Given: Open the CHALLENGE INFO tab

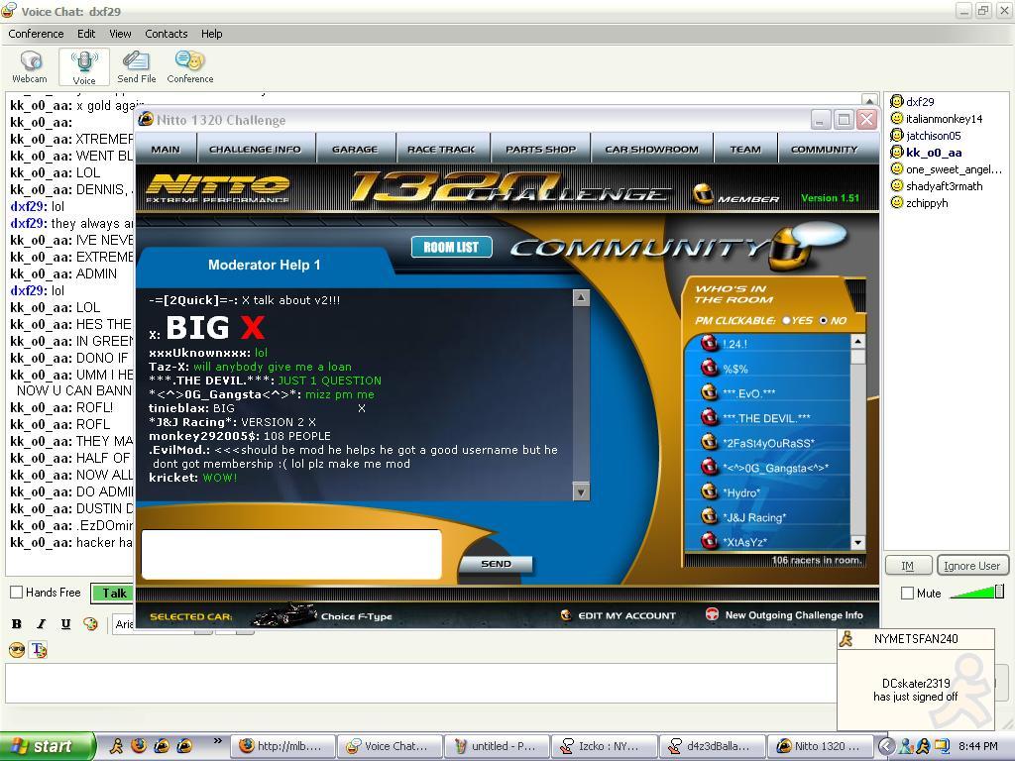Looking at the screenshot, I should (x=255, y=149).
